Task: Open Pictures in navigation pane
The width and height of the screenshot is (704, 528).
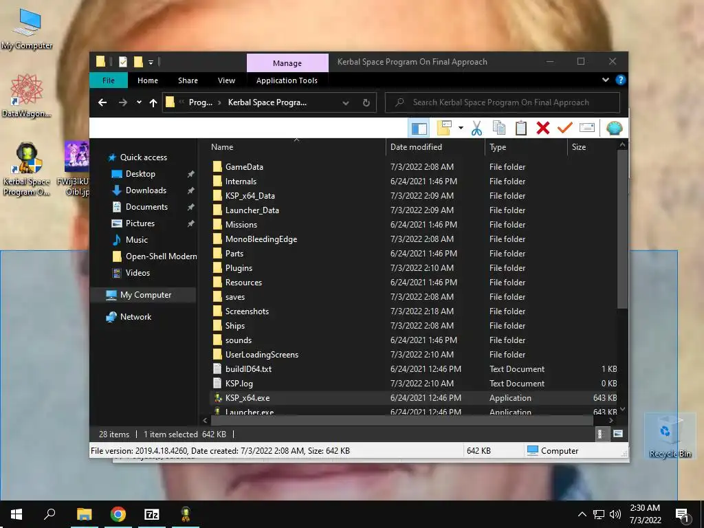Action: (140, 223)
